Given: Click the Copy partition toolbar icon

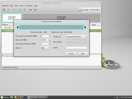Looking at the screenshot, I should 20,10.
